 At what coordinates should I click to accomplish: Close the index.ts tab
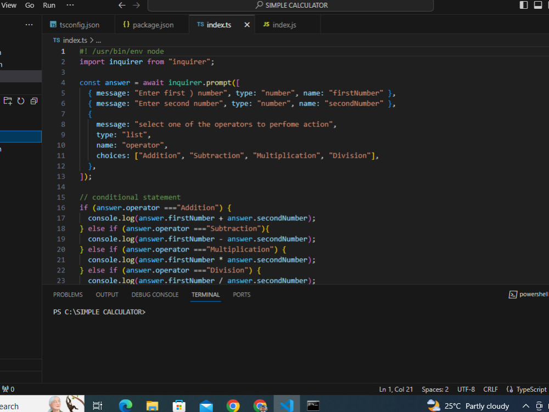pyautogui.click(x=247, y=25)
